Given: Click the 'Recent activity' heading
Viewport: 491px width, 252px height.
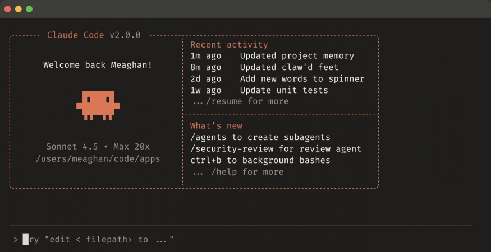Looking at the screenshot, I should coord(229,45).
